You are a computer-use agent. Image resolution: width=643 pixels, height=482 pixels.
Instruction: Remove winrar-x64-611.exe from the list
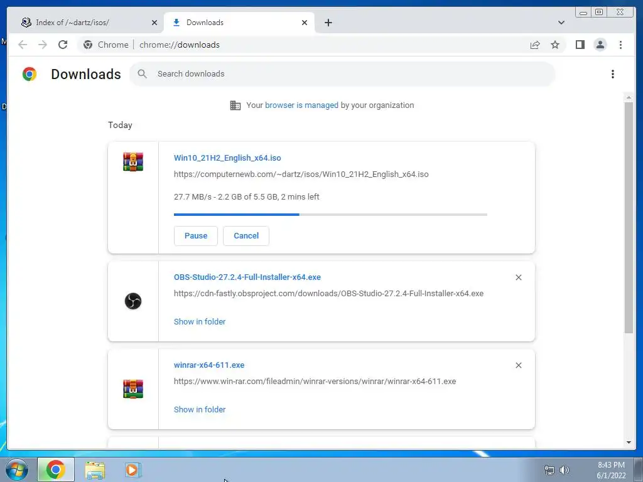518,365
